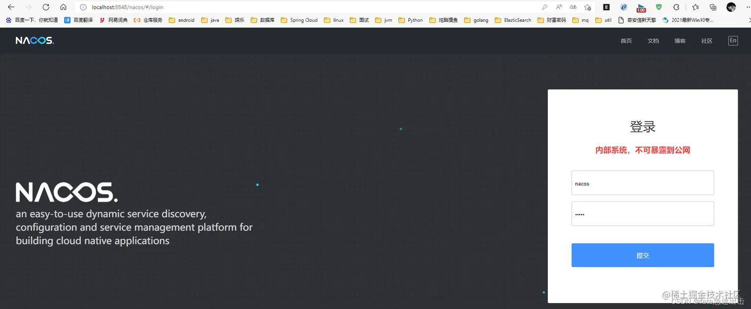Open the mq bookmark folder

click(581, 20)
